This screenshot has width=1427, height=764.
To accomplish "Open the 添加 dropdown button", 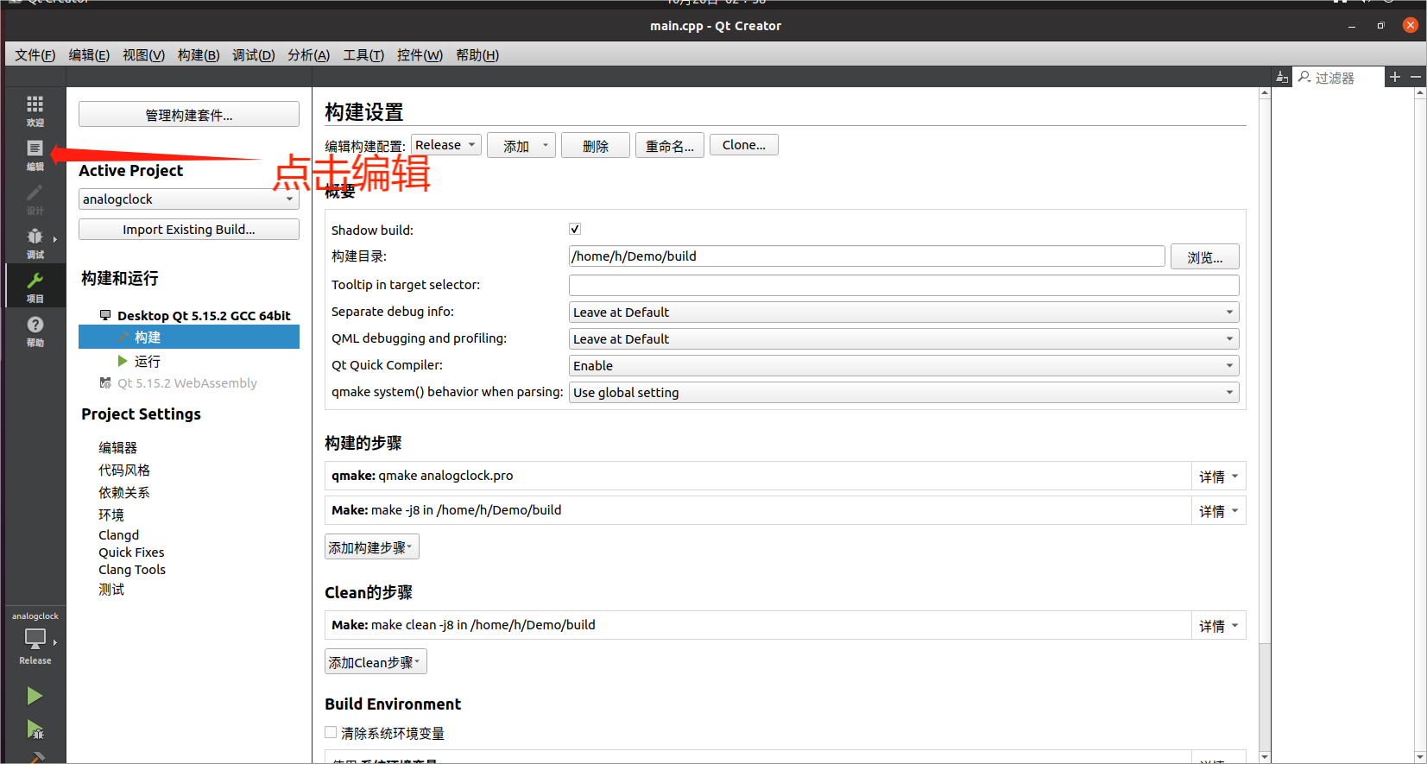I will click(521, 146).
